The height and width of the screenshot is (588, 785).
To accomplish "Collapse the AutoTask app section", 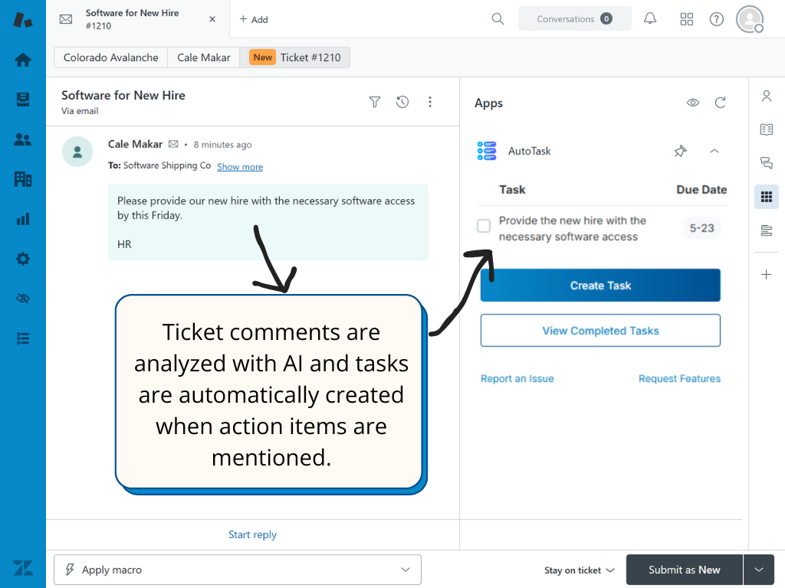I will (714, 151).
